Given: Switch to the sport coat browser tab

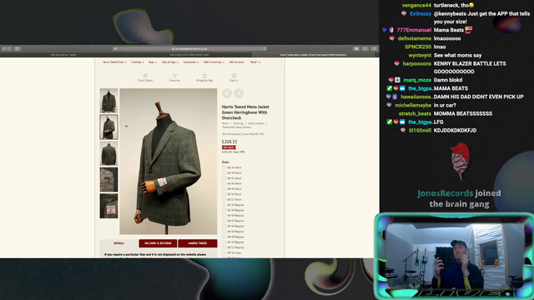Looking at the screenshot, I should click(189, 55).
